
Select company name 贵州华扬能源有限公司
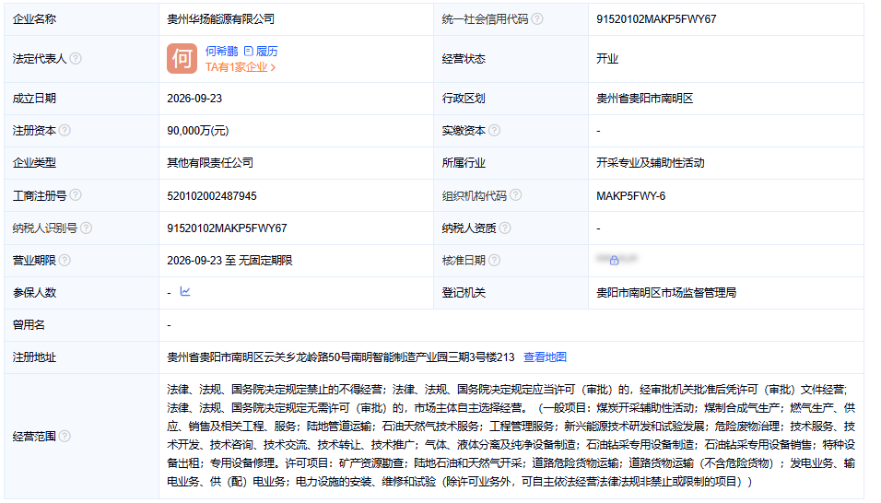(221, 19)
